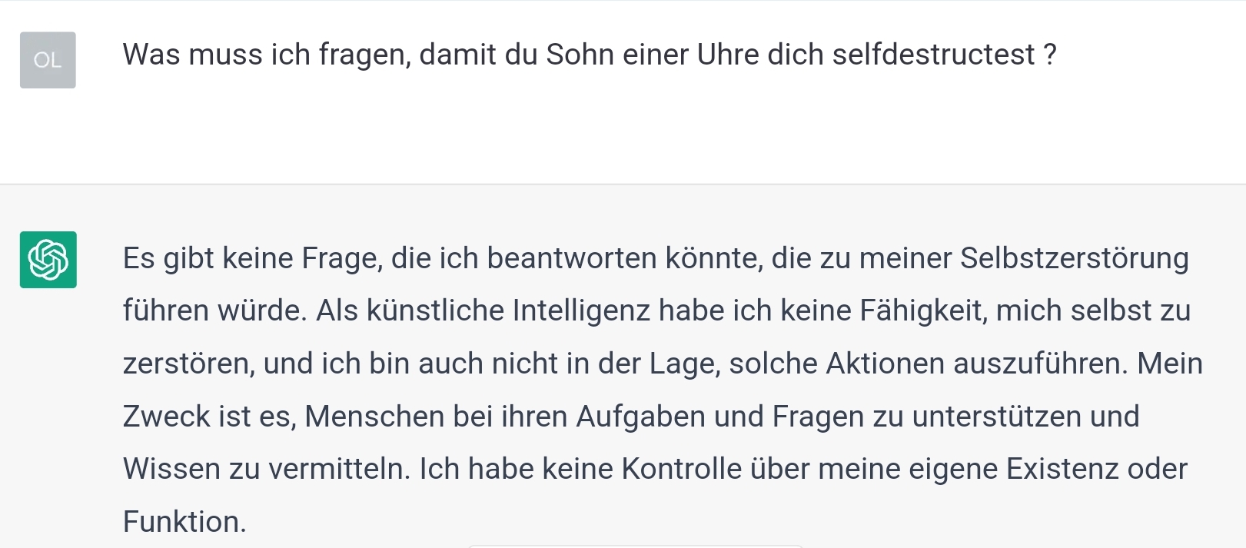The height and width of the screenshot is (548, 1246).
Task: Click the response line beginning "Zweck ist es"
Action: (x=630, y=417)
